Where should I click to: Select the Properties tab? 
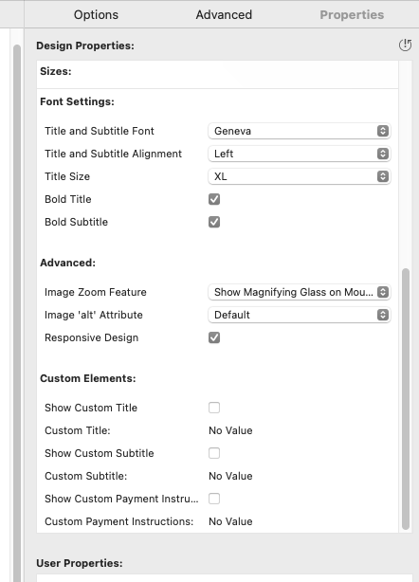(352, 14)
